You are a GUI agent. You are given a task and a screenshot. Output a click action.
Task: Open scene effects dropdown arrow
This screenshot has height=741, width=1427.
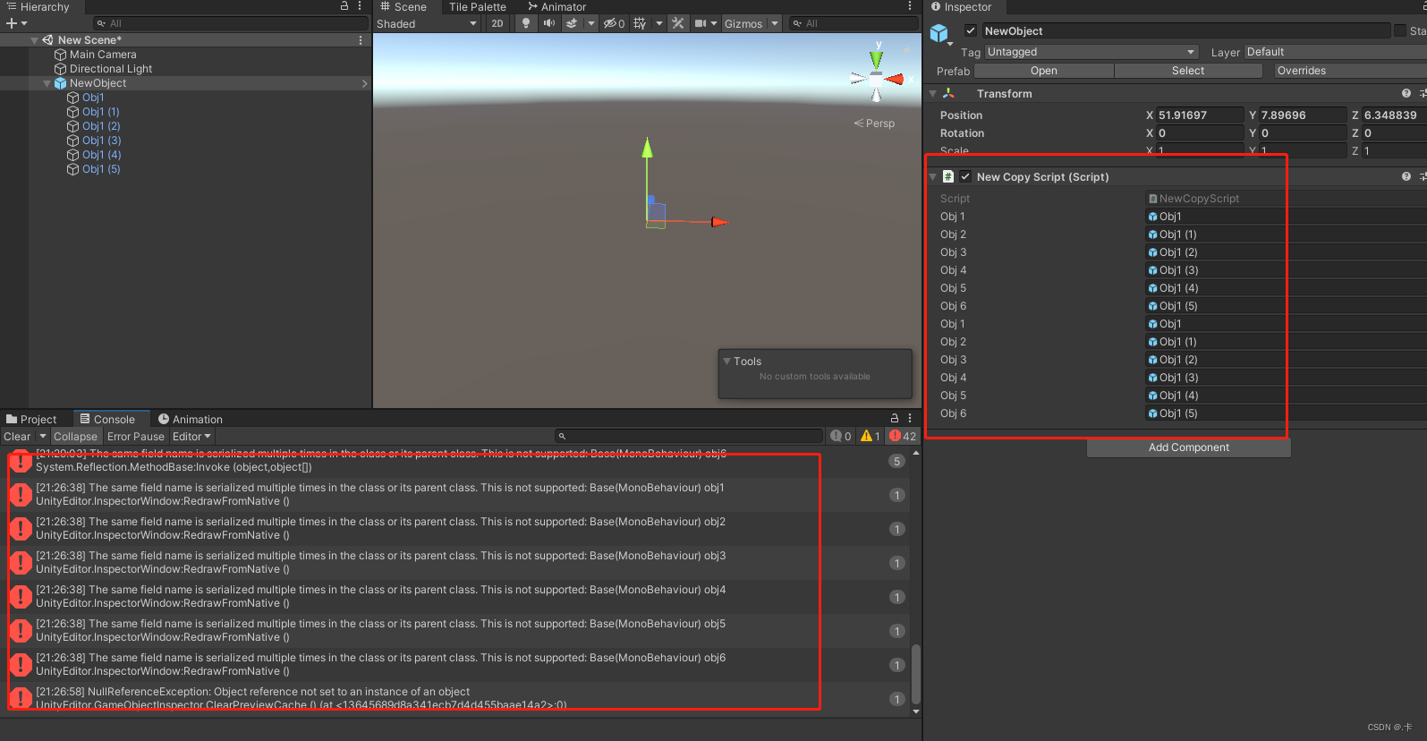pos(590,23)
